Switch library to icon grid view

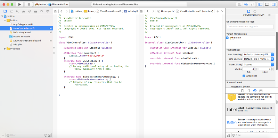[x=228, y=135]
